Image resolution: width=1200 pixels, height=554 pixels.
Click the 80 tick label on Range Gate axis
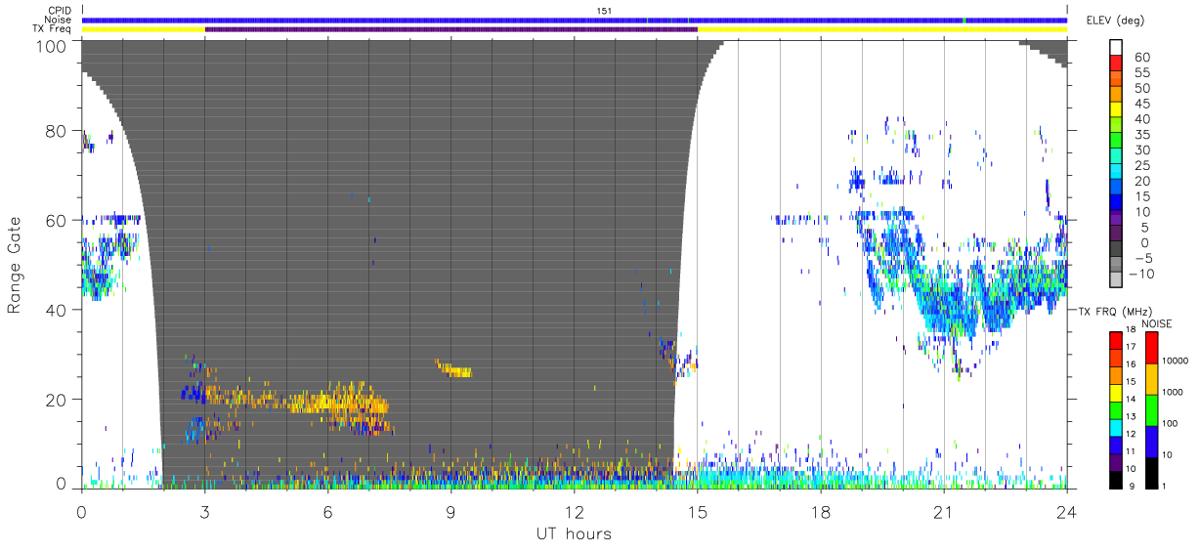[57, 131]
